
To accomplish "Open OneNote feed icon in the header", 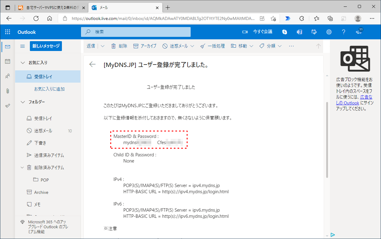I will 299,32.
